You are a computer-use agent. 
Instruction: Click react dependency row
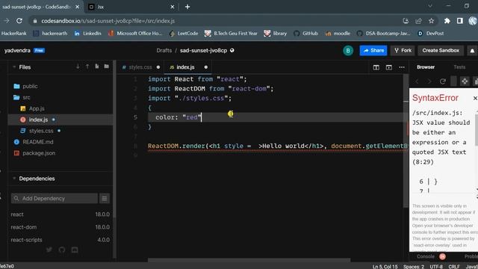60,214
